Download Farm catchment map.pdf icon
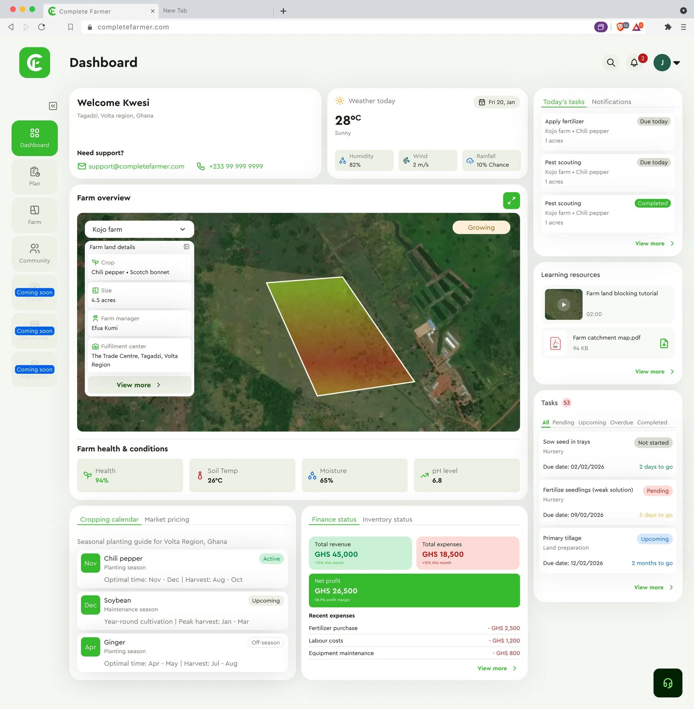694x709 pixels. [x=664, y=343]
